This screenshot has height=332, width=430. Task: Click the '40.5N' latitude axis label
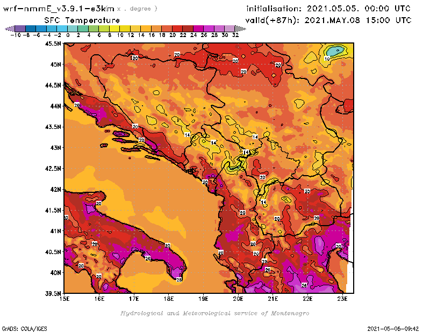click(53, 251)
